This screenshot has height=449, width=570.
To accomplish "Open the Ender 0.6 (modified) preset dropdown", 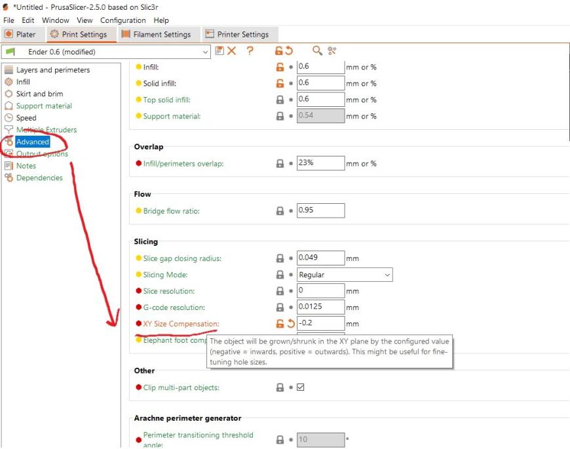I will coord(105,52).
